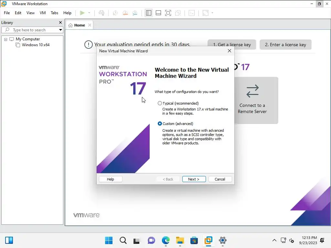This screenshot has width=331, height=248.
Task: Click the VMware Workstation taskbar icon
Action: click(x=208, y=240)
